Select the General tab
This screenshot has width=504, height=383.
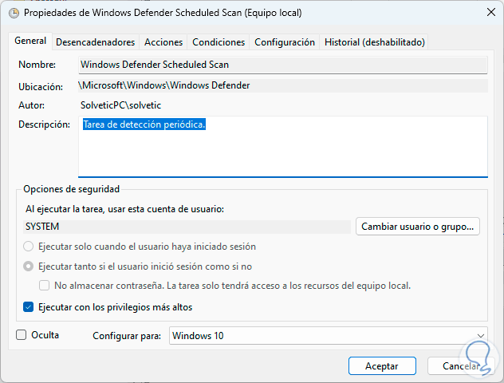(31, 41)
